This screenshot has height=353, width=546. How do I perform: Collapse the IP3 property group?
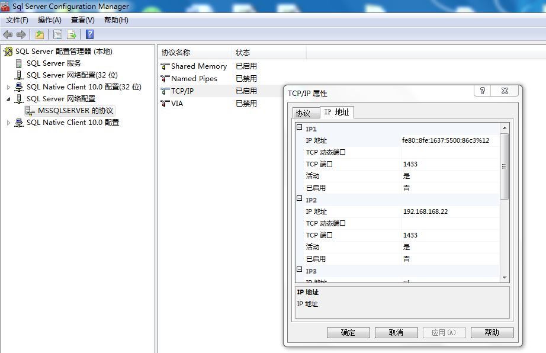(x=299, y=269)
